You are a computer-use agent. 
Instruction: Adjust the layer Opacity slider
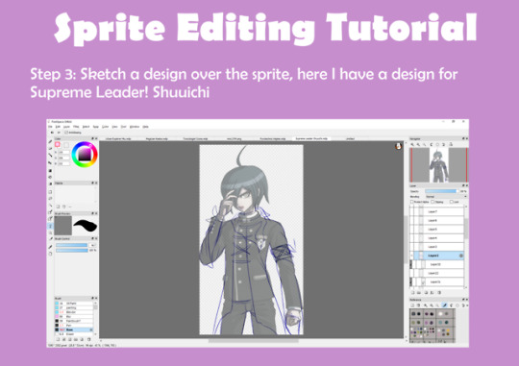tap(441, 191)
